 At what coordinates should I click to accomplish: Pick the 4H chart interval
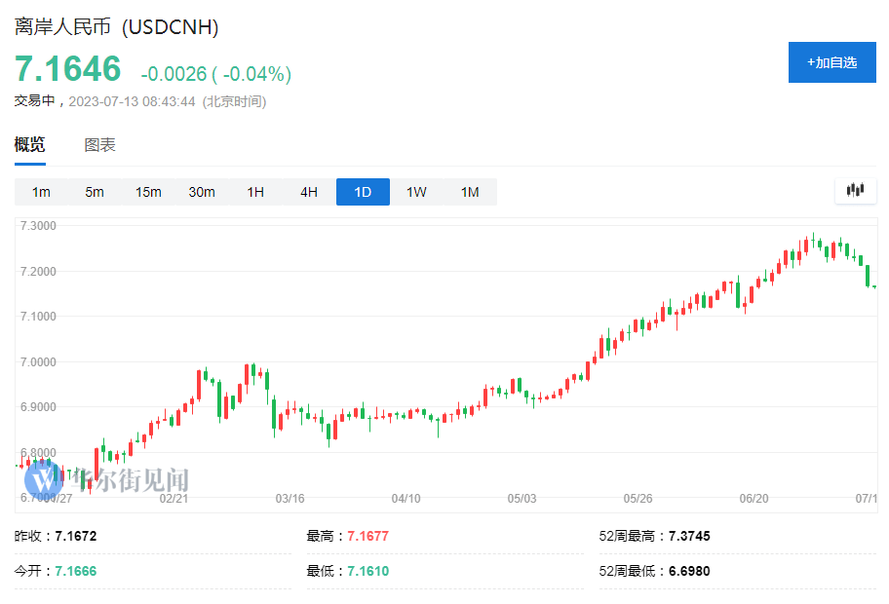(x=309, y=192)
